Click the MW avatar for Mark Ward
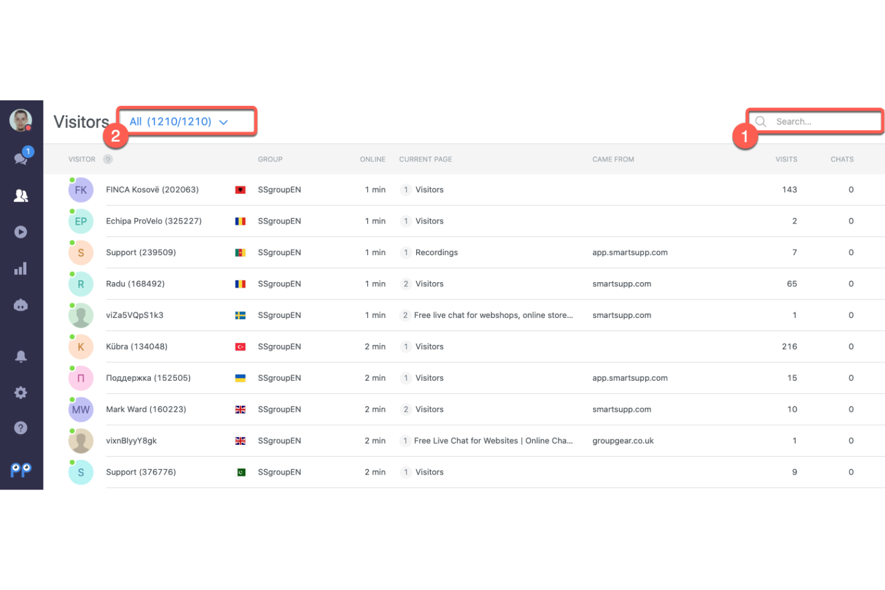885x590 pixels. [x=81, y=409]
